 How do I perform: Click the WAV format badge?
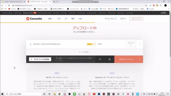click(112, 73)
